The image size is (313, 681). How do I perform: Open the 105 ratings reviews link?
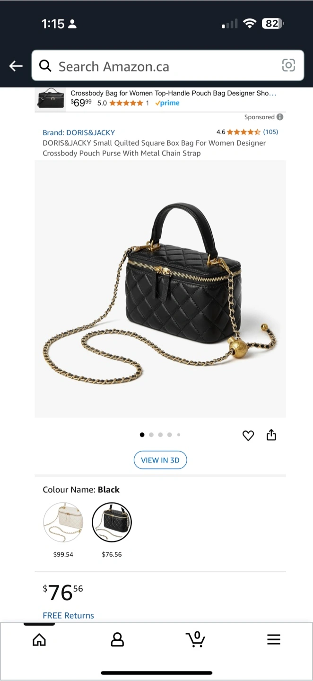pyautogui.click(x=270, y=132)
